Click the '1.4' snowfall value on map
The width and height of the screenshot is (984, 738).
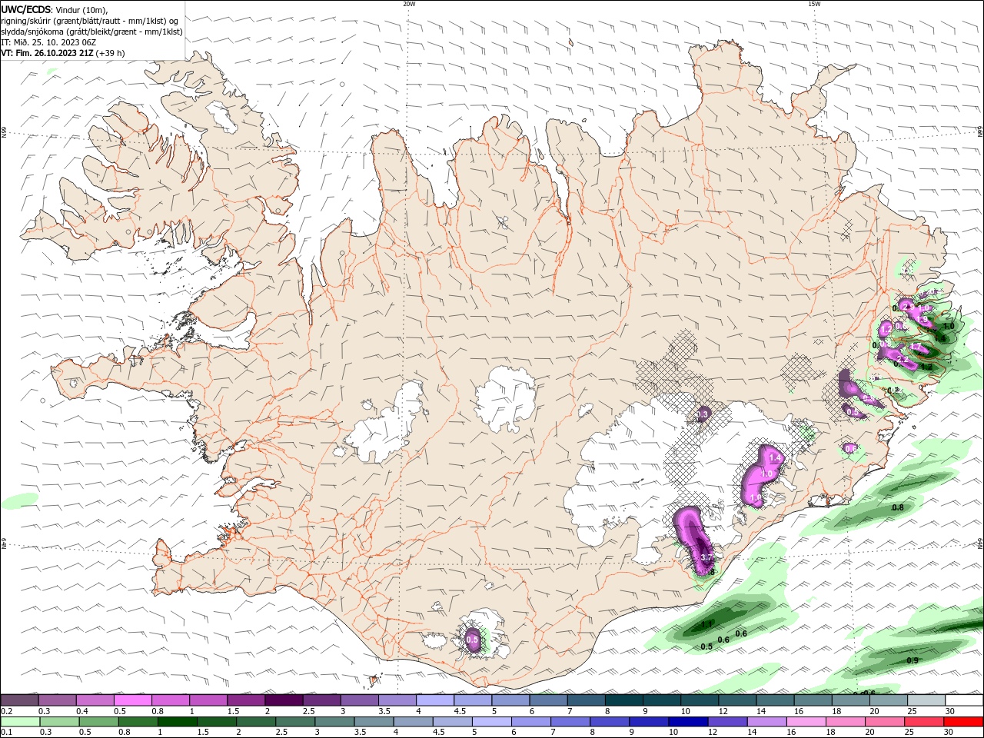pos(775,458)
